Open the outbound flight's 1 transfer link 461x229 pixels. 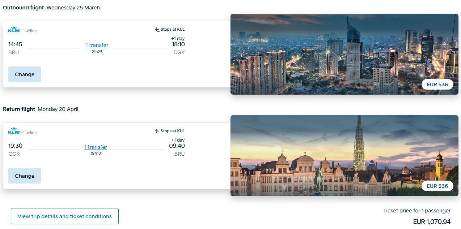[97, 45]
